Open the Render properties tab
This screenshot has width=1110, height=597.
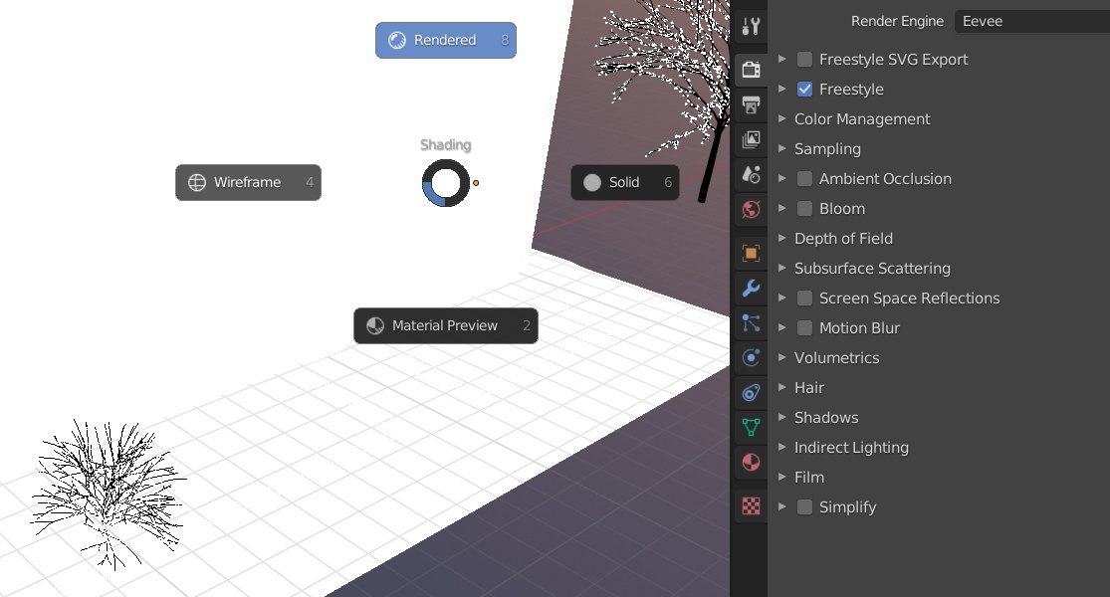click(751, 70)
